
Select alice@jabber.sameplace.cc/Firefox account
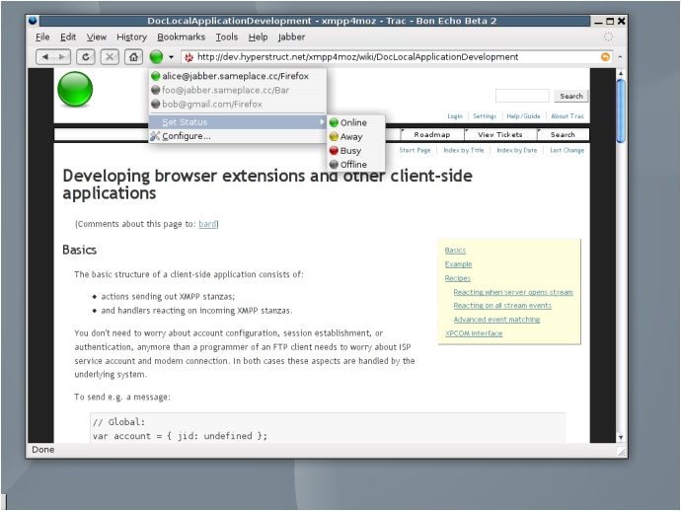point(237,76)
